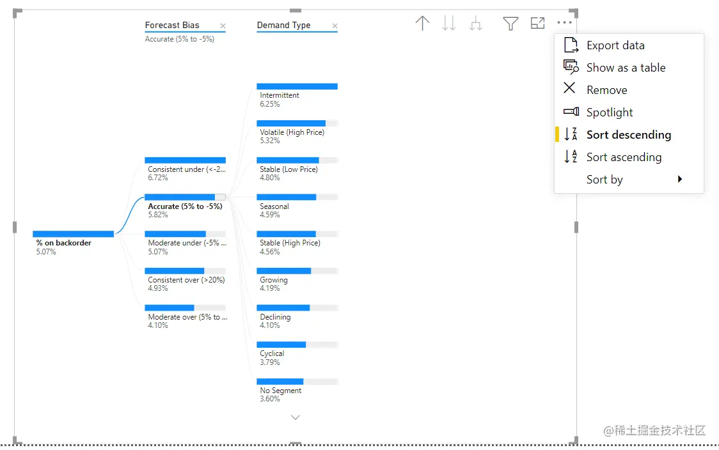The height and width of the screenshot is (450, 719).
Task: Click the More options ellipsis icon
Action: (x=564, y=23)
